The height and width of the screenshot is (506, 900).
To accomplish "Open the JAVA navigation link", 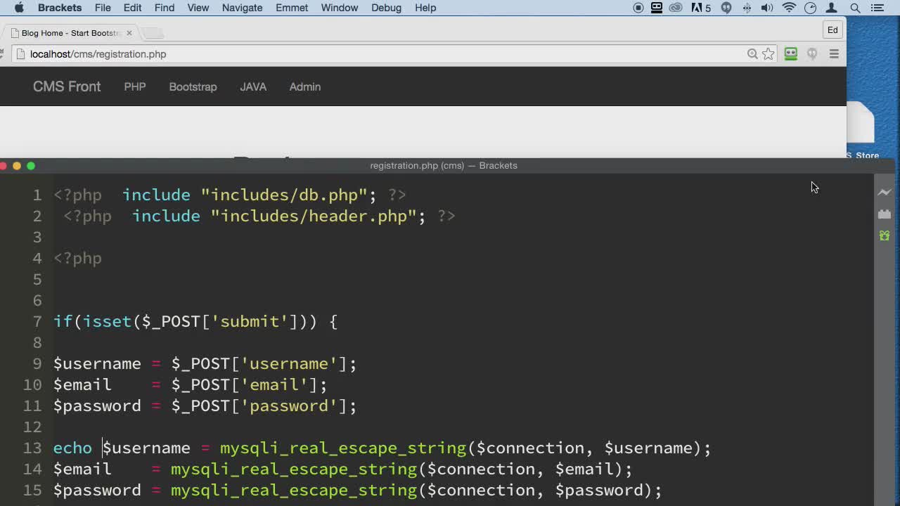I will (253, 86).
